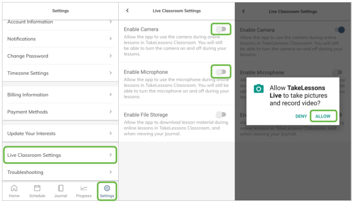Expand Troubleshooting chevron
This screenshot has height=202, width=352.
click(x=111, y=172)
